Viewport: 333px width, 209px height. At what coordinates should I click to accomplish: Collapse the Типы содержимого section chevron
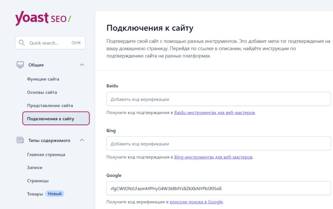pos(82,140)
